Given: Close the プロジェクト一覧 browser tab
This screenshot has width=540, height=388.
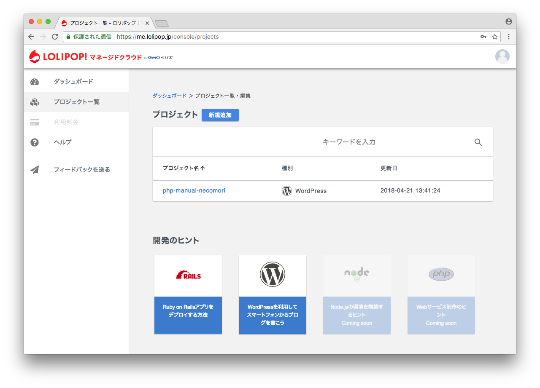Looking at the screenshot, I should [x=147, y=23].
